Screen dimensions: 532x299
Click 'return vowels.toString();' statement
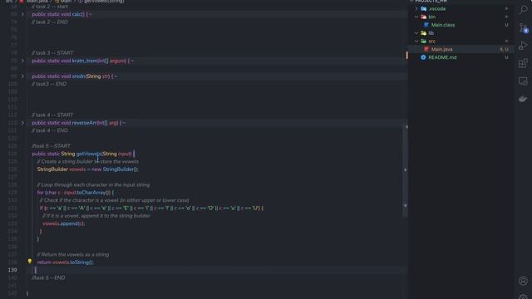(65, 262)
